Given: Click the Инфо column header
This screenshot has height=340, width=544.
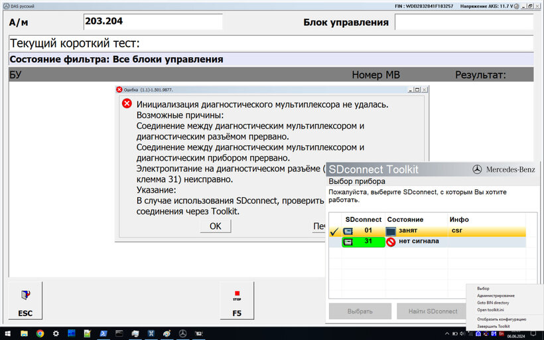Looking at the screenshot, I should 459,220.
